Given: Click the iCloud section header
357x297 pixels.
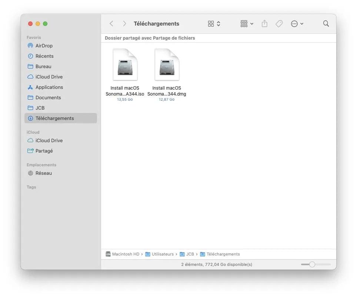Looking at the screenshot, I should pos(33,132).
